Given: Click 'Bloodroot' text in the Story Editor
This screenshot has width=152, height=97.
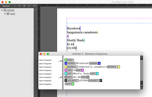Looking at the screenshot, I should (83, 63).
